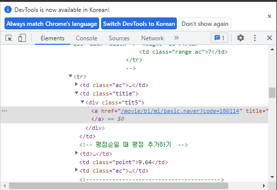Screen dimensions: 277x190
Task: Open the Network tab
Action: coord(152,38)
